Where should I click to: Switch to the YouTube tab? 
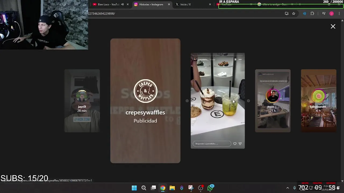[234, 4]
